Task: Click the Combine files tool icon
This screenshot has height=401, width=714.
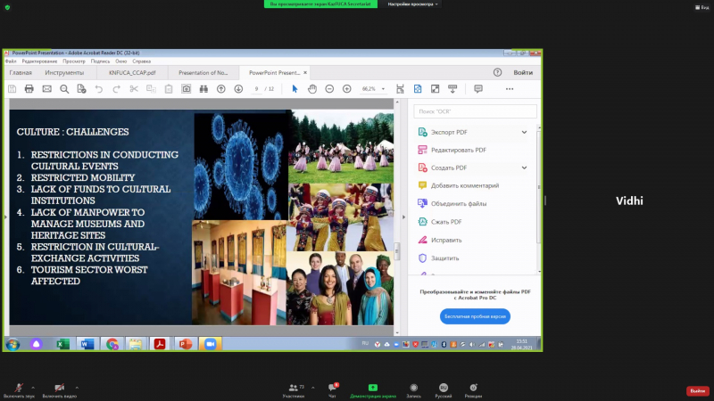Action: (x=422, y=203)
